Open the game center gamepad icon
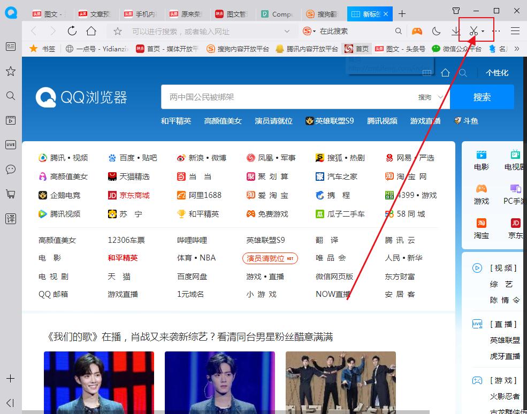This screenshot has width=527, height=414. pyautogui.click(x=416, y=31)
